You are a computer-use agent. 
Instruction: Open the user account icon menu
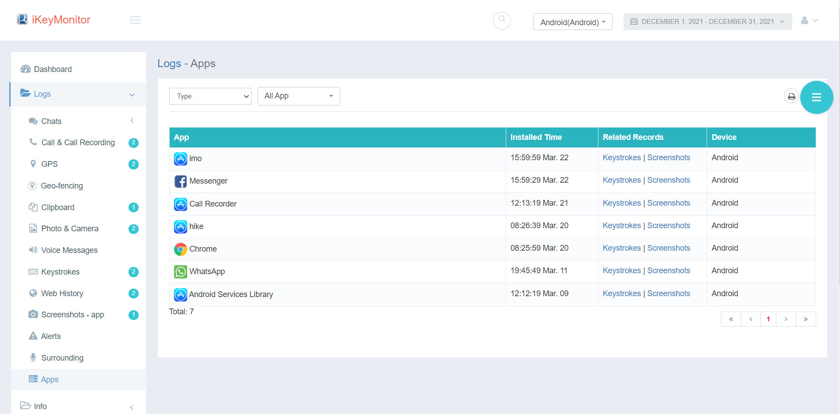click(x=809, y=21)
